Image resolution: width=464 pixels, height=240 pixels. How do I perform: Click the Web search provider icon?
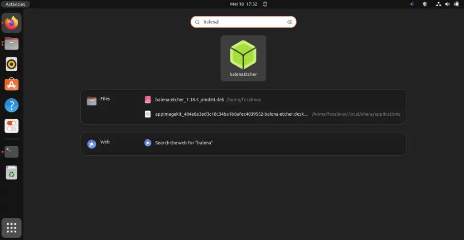[92, 144]
